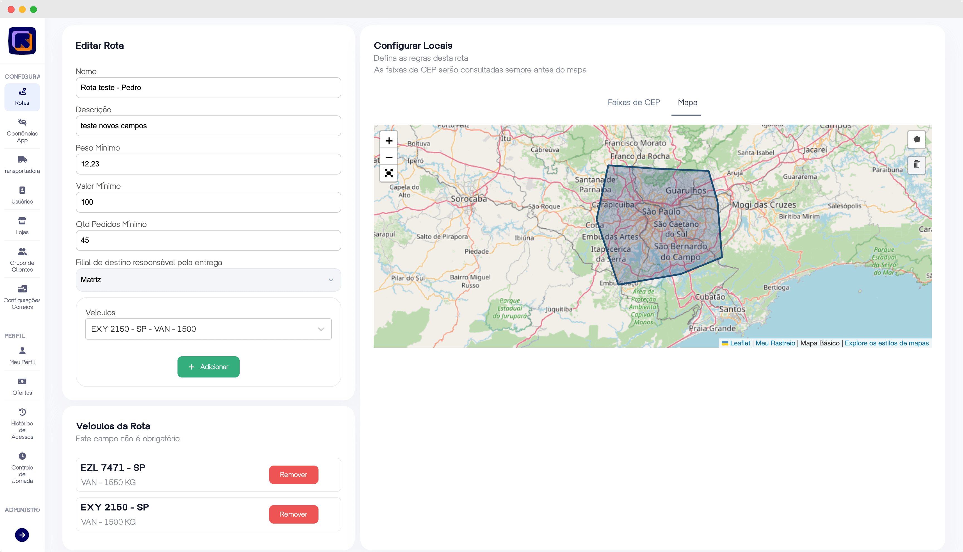Viewport: 963px width, 552px height.
Task: Click the map trash delete icon
Action: 916,164
